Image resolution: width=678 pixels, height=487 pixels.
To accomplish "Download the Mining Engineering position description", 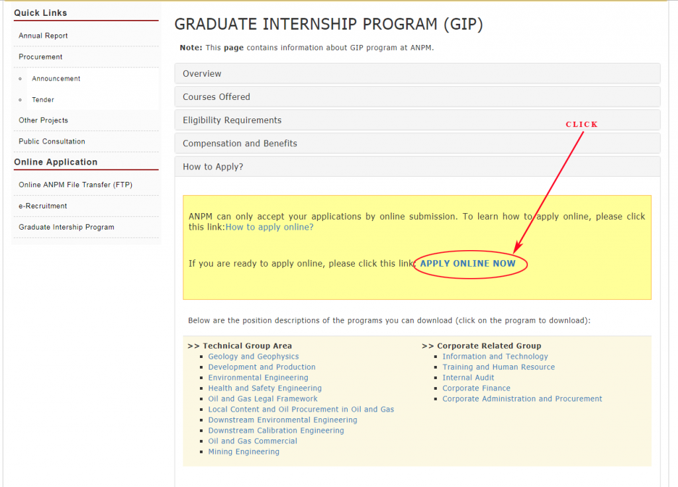I will (x=244, y=452).
